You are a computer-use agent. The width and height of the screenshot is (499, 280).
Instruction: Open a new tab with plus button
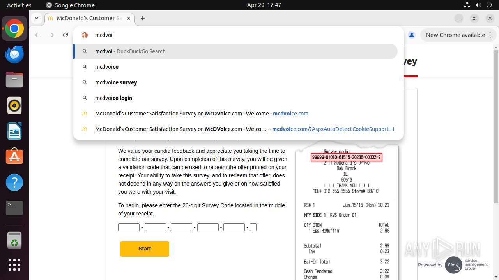click(143, 18)
